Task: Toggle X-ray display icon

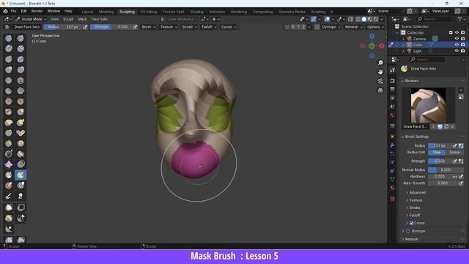Action: point(350,19)
